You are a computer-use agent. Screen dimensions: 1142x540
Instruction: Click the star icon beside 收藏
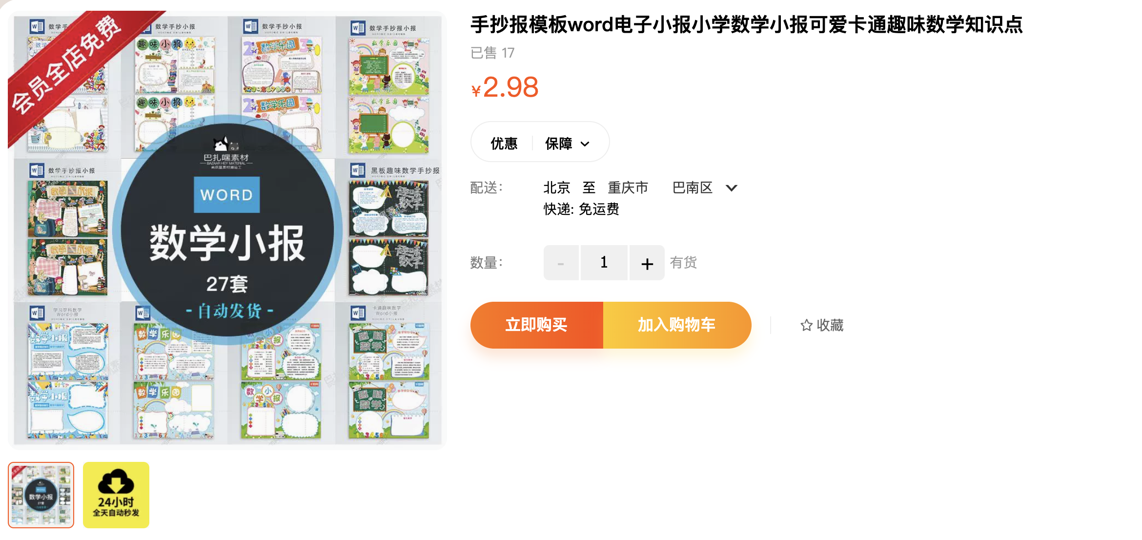tap(806, 325)
